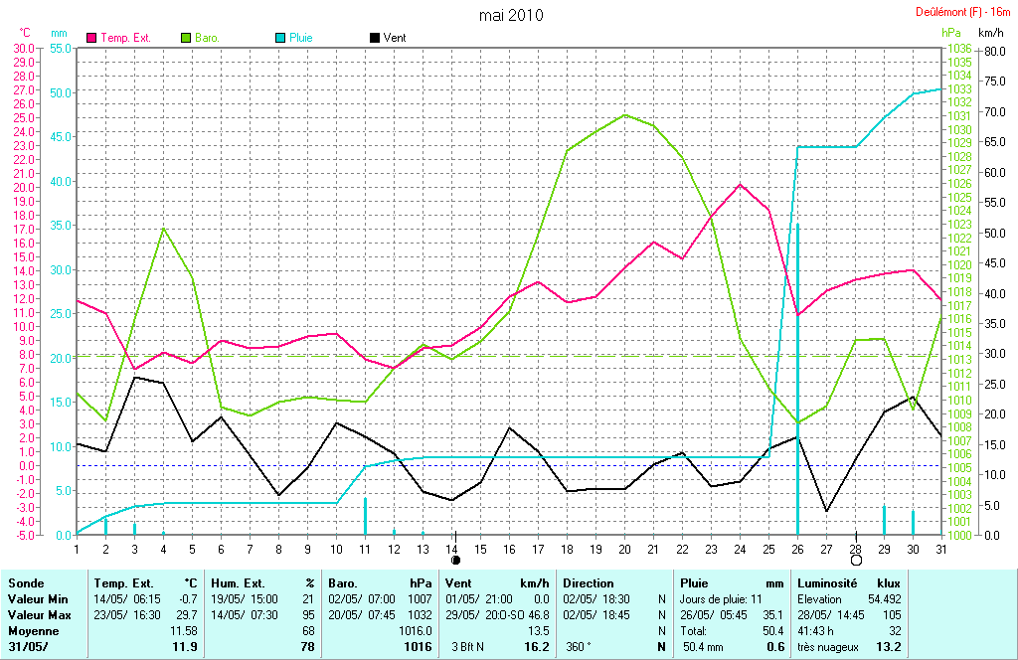Image resolution: width=1018 pixels, height=660 pixels.
Task: Click the green Baro. legend swatch
Action: coord(186,38)
